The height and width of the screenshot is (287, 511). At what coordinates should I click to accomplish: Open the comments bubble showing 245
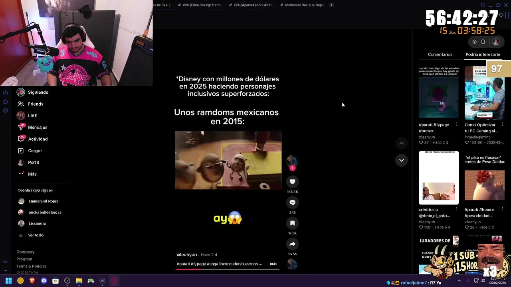(x=292, y=202)
